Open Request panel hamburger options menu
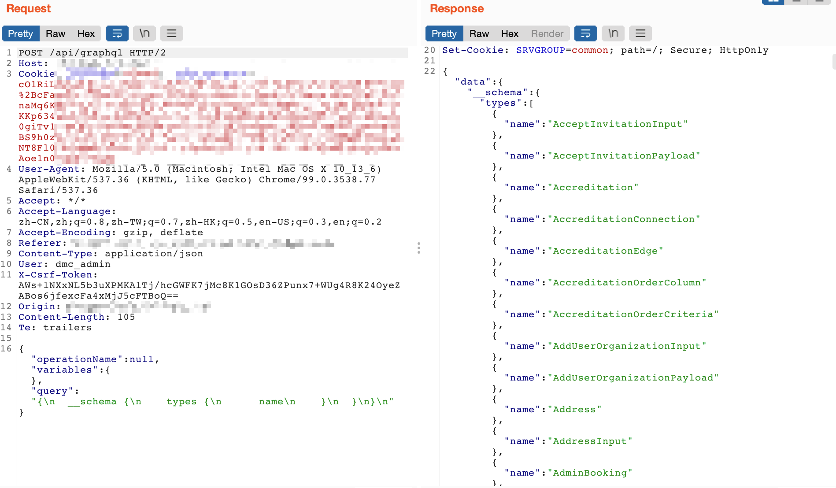The height and width of the screenshot is (488, 836). point(172,33)
